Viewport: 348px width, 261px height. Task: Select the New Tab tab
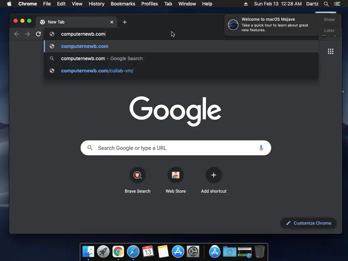(x=76, y=22)
